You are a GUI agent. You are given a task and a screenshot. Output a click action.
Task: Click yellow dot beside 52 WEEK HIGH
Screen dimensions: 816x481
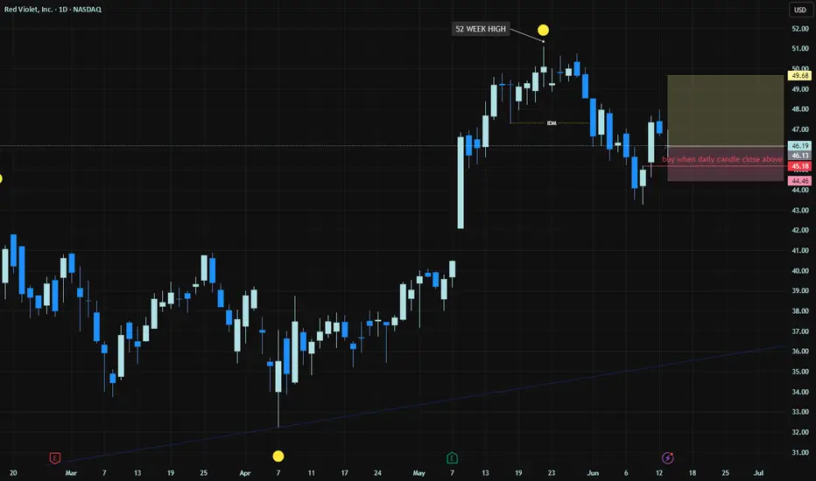click(x=543, y=30)
